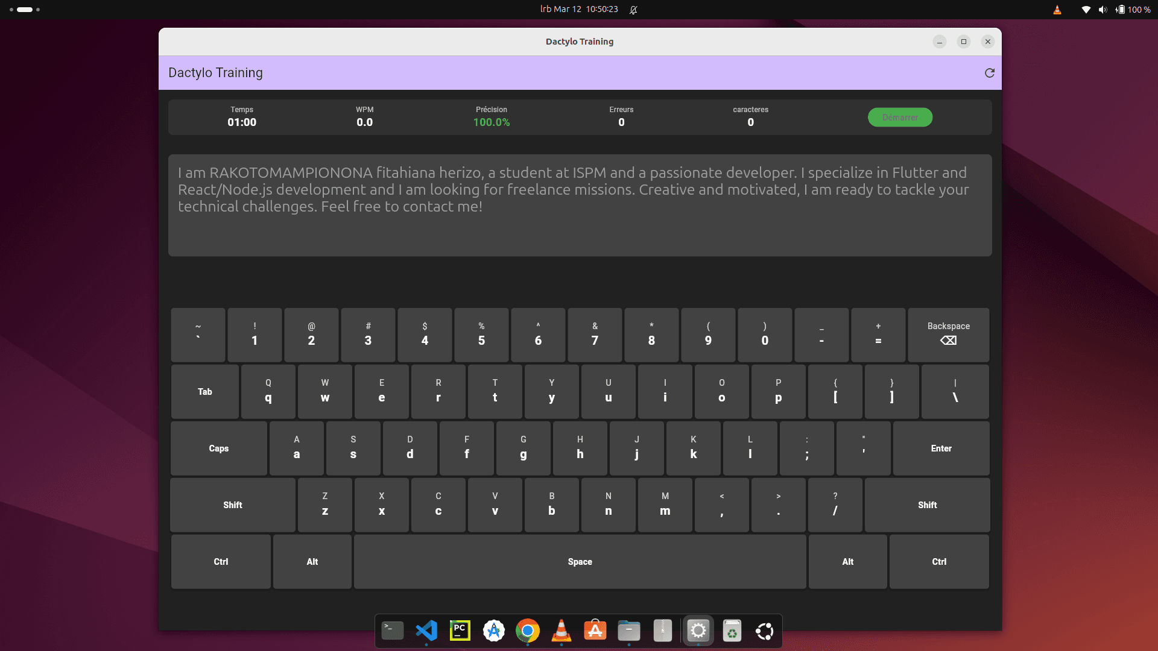
Task: Toggle the left Shift key
Action: click(233, 505)
